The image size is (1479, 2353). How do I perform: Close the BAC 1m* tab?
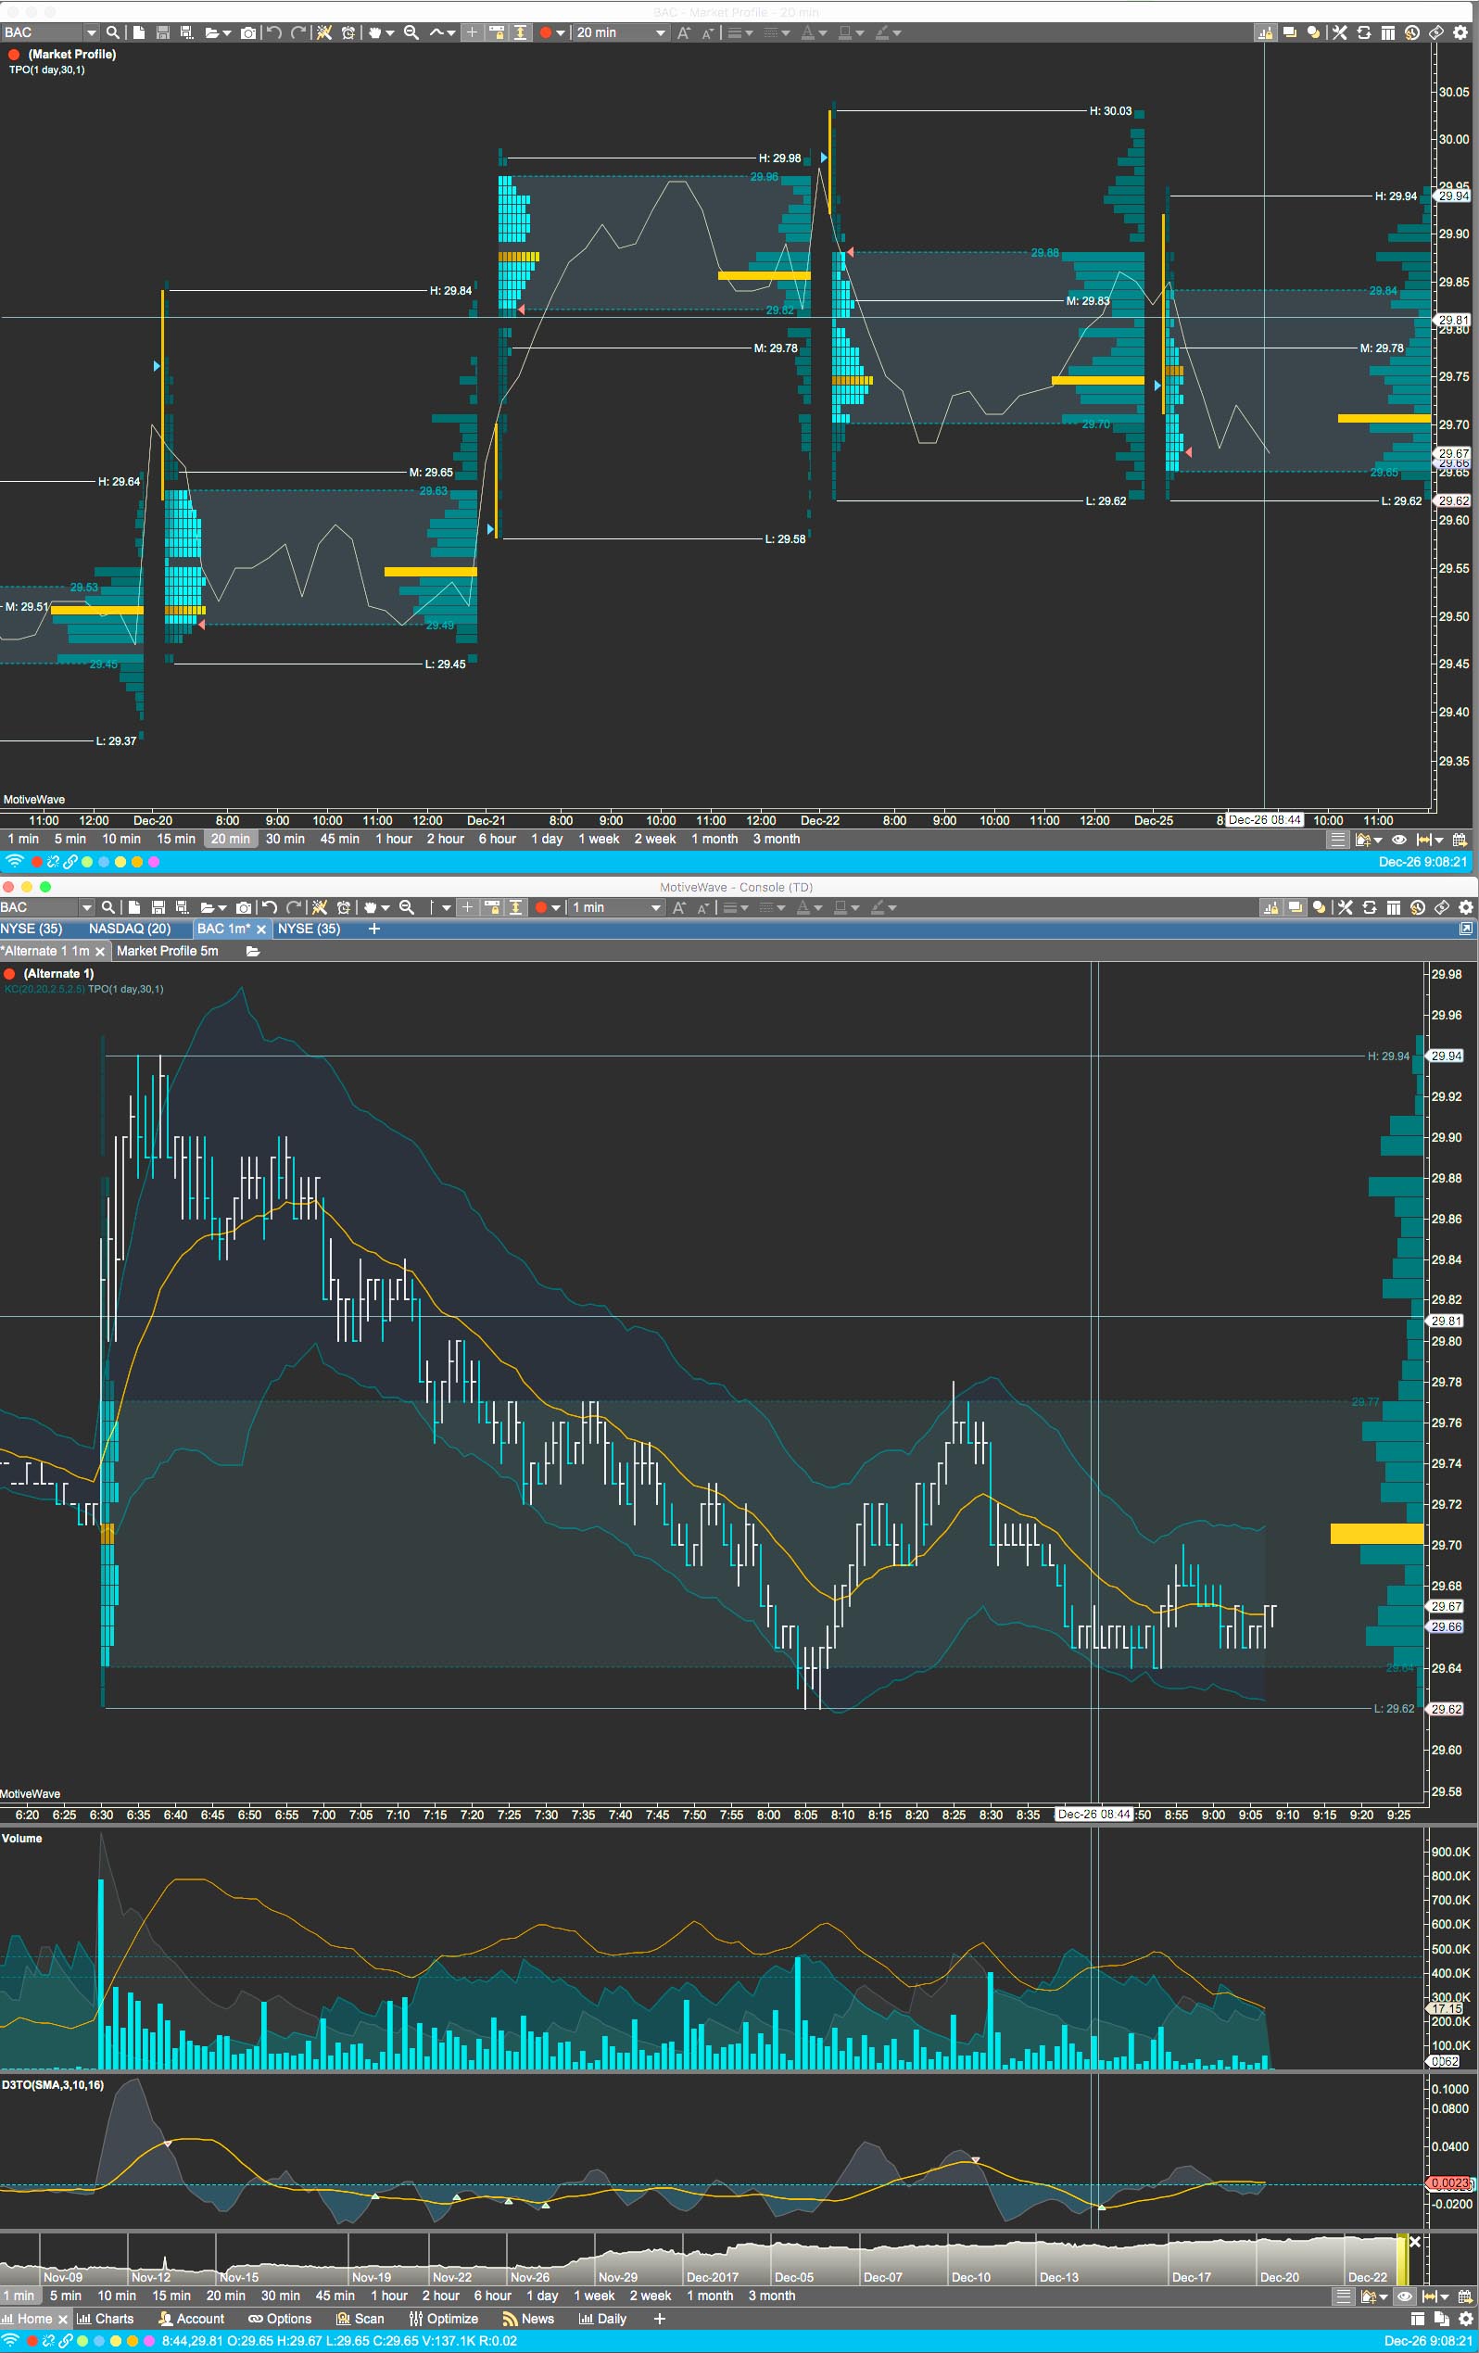click(260, 930)
